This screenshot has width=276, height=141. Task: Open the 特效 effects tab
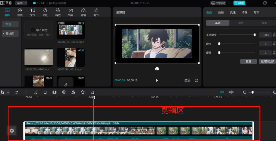click(58, 12)
